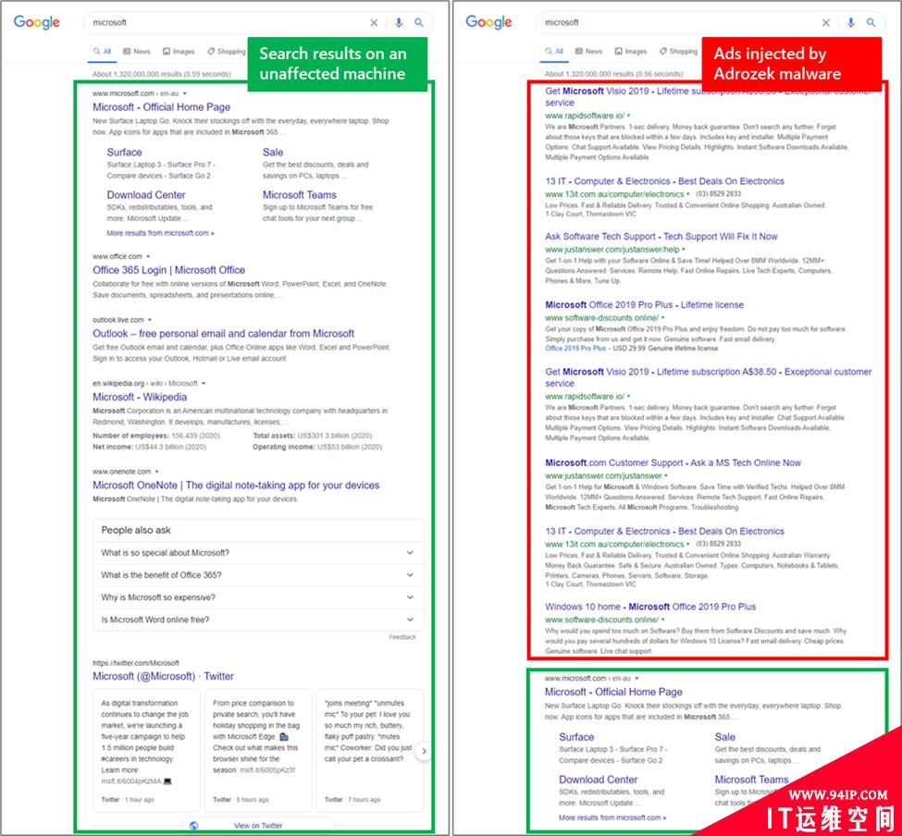Open 'Microsoft - Official Home Page' in right window
This screenshot has width=902, height=836.
coord(613,693)
